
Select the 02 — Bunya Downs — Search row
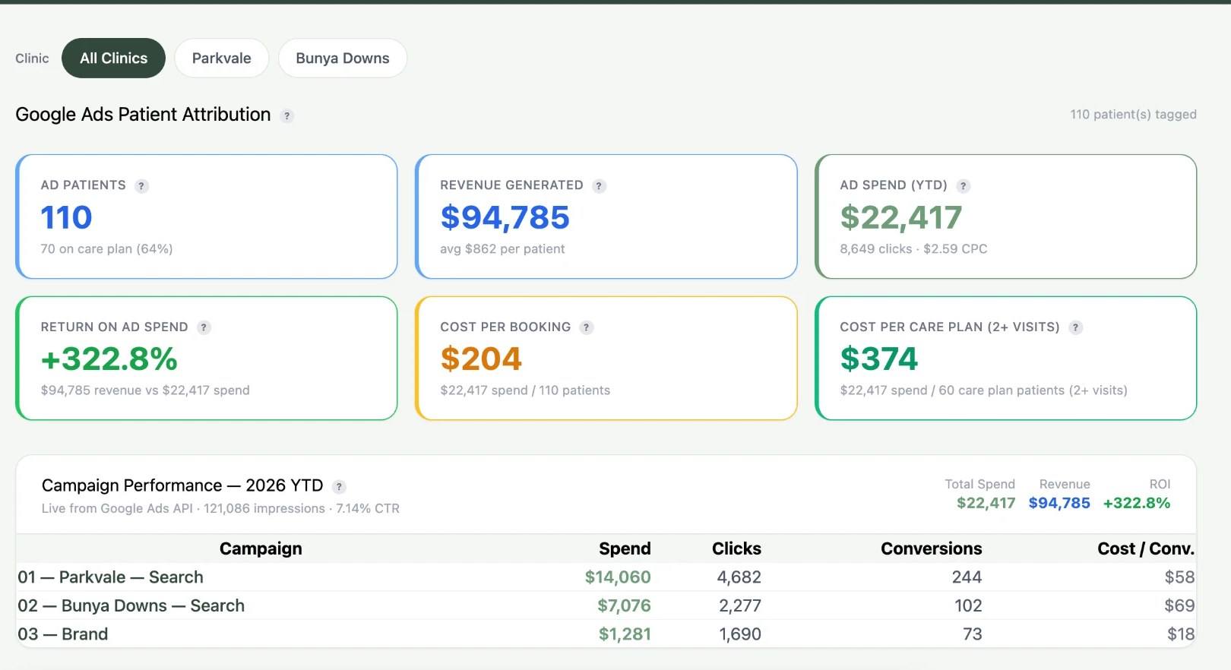coord(606,605)
